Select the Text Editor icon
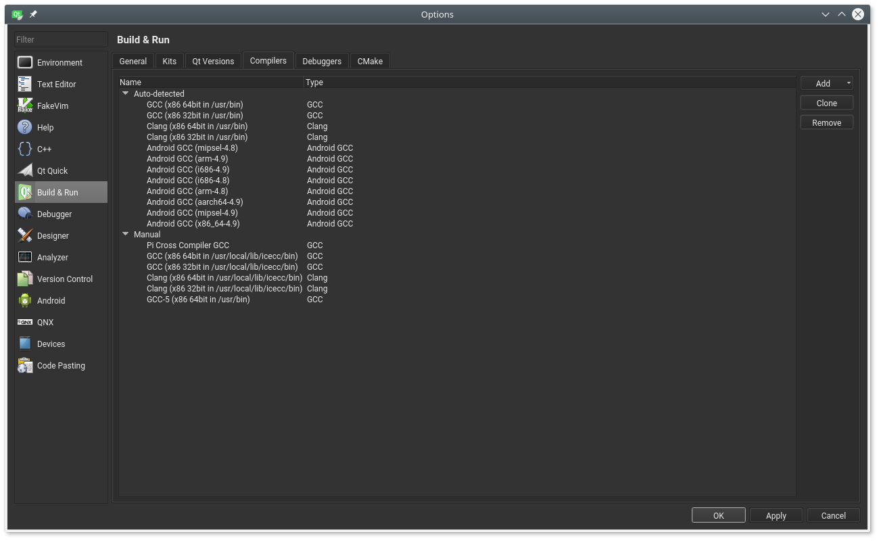The image size is (879, 541). [x=25, y=84]
